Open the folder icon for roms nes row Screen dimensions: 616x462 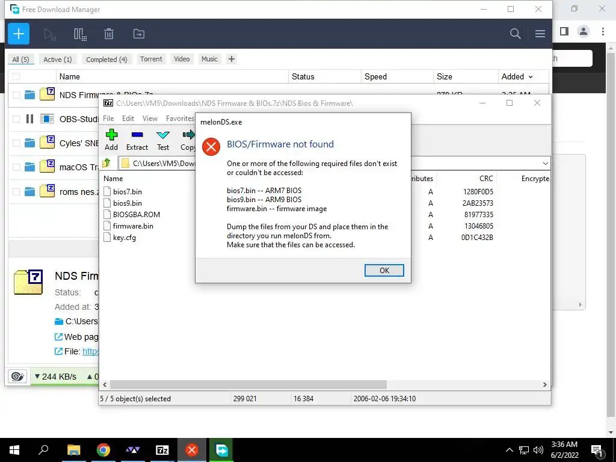click(29, 191)
